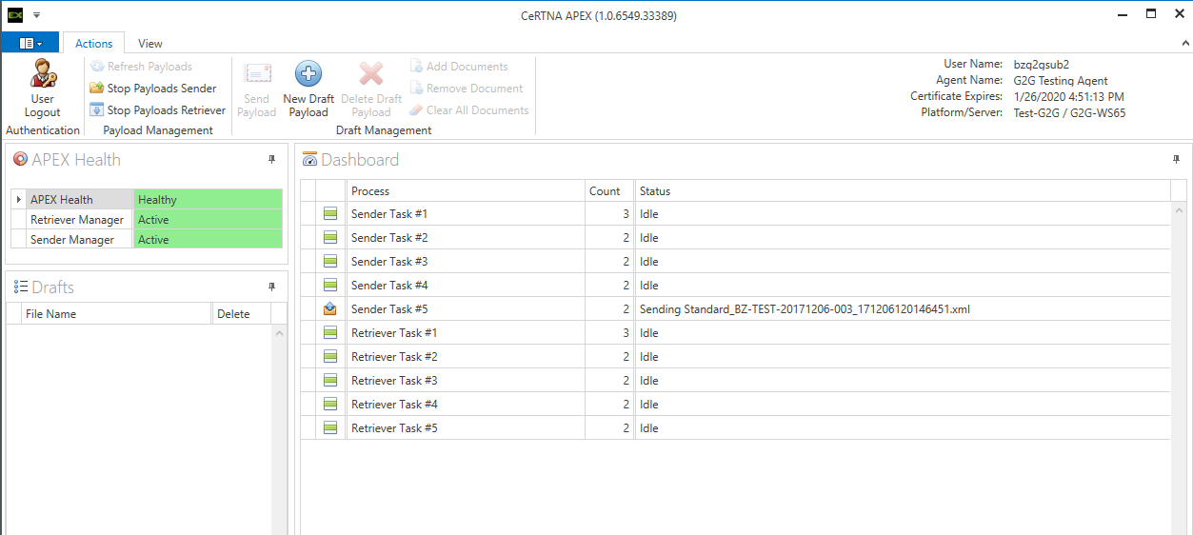Click the Sender Task #1 status icon

click(x=330, y=214)
